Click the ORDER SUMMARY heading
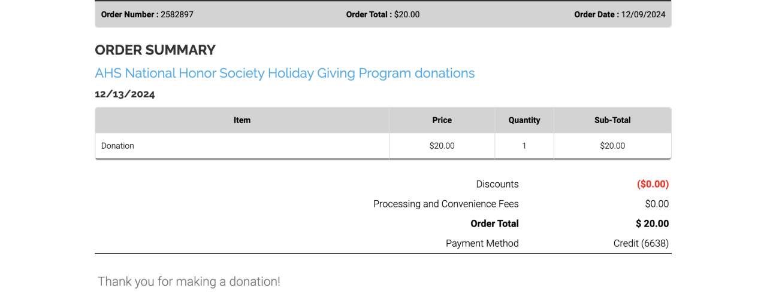 point(155,50)
